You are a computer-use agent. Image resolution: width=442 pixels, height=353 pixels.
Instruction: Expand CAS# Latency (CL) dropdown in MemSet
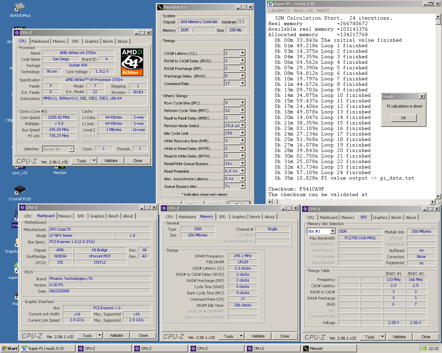pos(242,53)
